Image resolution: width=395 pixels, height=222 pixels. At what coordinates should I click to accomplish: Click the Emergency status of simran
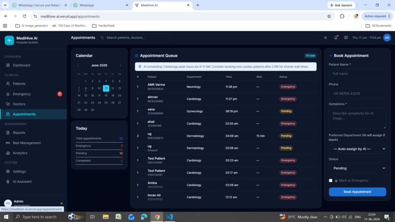[288, 99]
